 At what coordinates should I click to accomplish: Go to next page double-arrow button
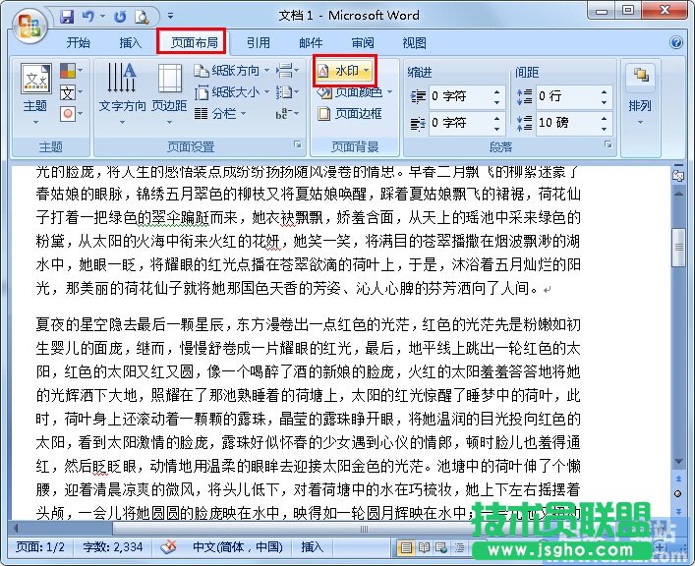678,511
